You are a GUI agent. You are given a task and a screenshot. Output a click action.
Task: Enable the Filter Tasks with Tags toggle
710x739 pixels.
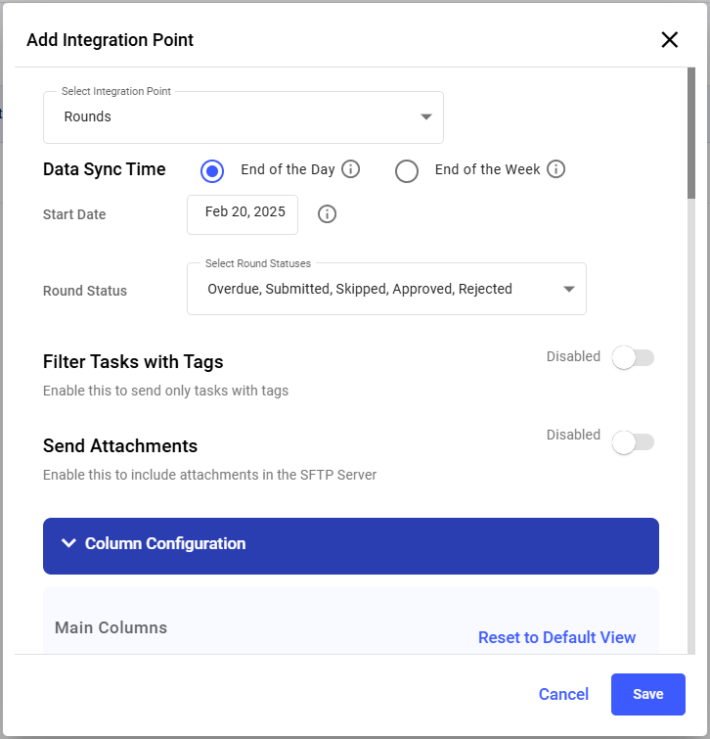632,357
